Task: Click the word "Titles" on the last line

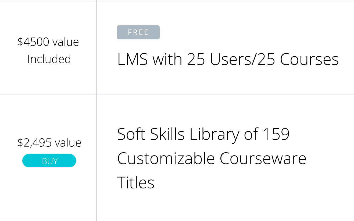Action: pos(136,182)
